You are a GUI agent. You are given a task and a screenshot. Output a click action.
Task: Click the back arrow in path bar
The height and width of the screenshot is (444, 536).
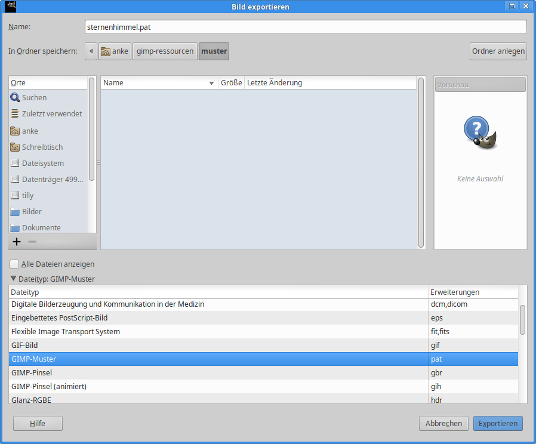click(x=91, y=51)
